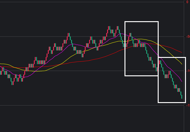The width and height of the screenshot is (190, 132).
Task: Click the -10 price axis label
Action: point(188,71)
